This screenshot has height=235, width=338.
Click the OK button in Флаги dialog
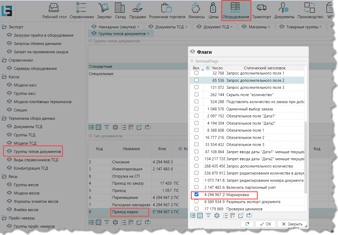pos(265,224)
